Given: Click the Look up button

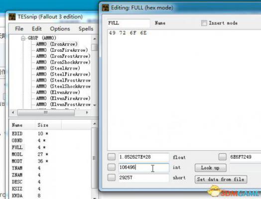Looking at the screenshot, I should click(x=211, y=168).
